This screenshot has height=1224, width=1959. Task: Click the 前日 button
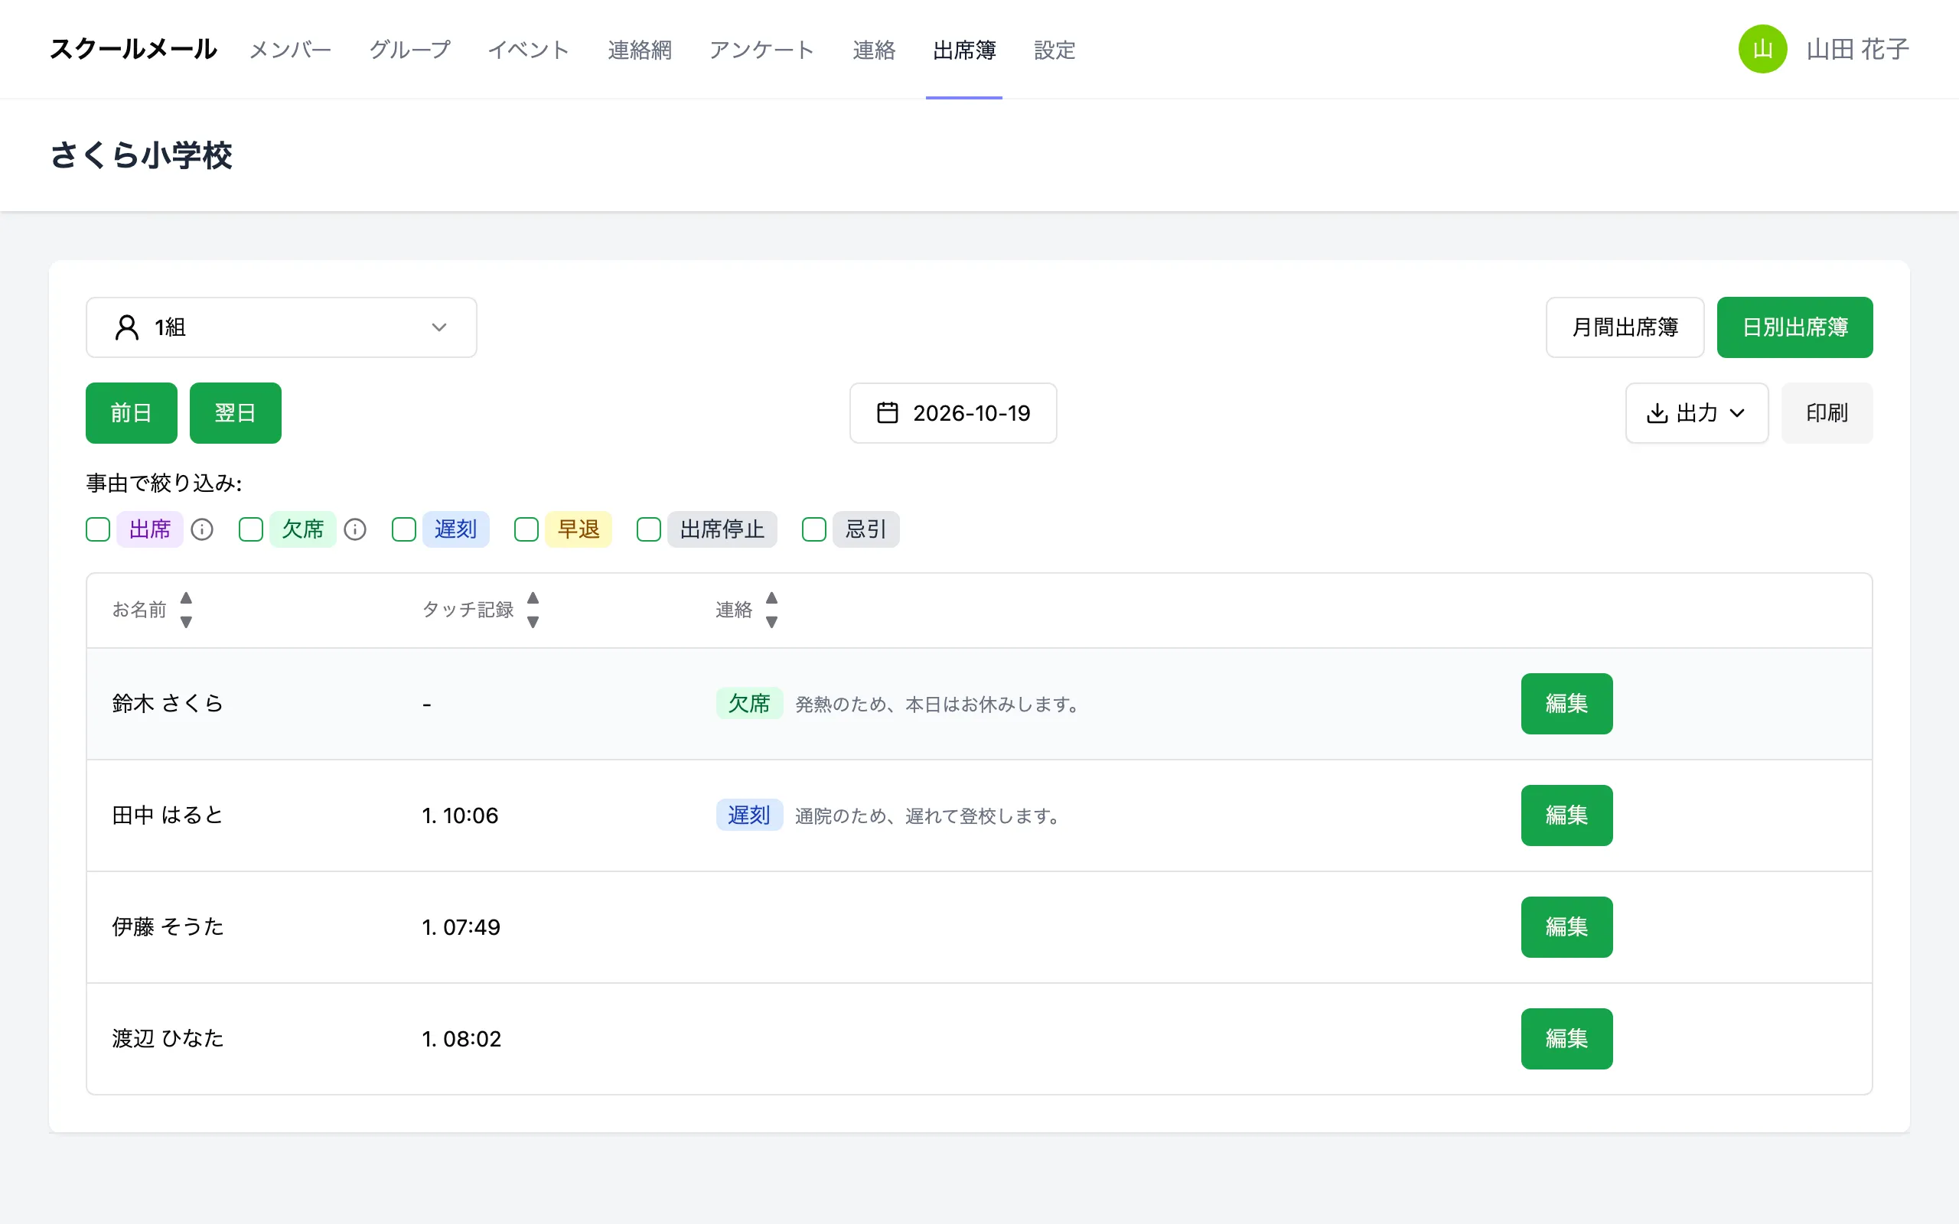pyautogui.click(x=131, y=413)
